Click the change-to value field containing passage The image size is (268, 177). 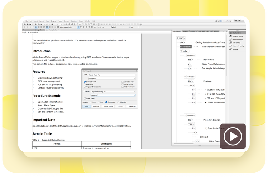click(113, 95)
